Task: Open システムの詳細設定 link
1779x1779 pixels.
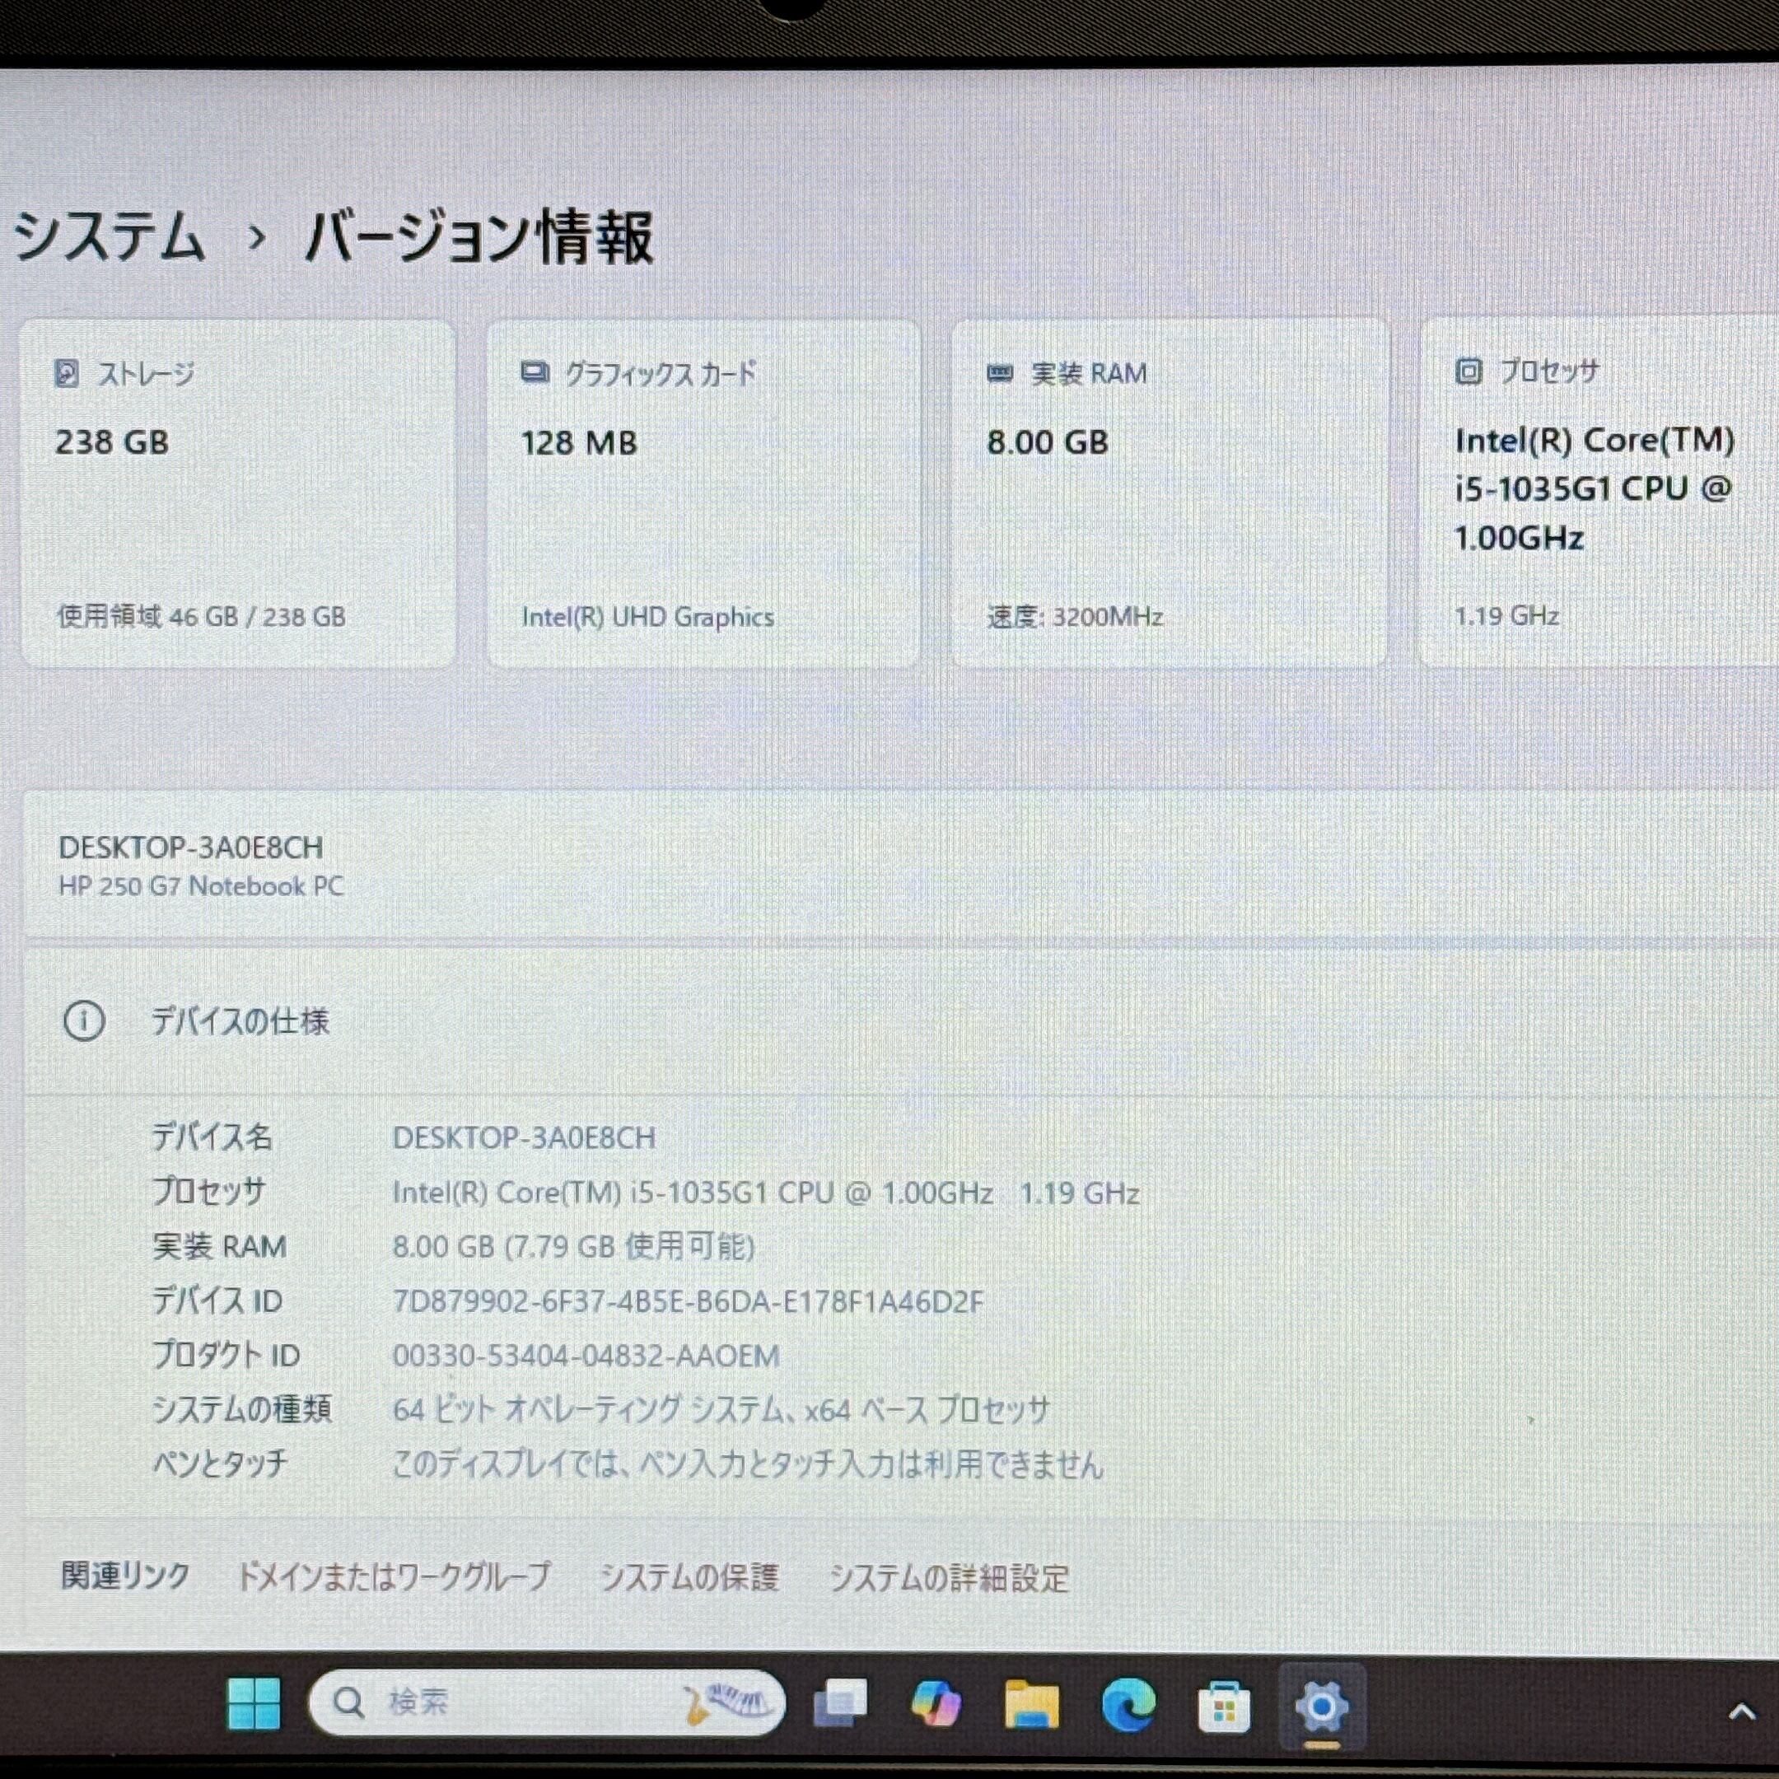Action: [x=949, y=1578]
